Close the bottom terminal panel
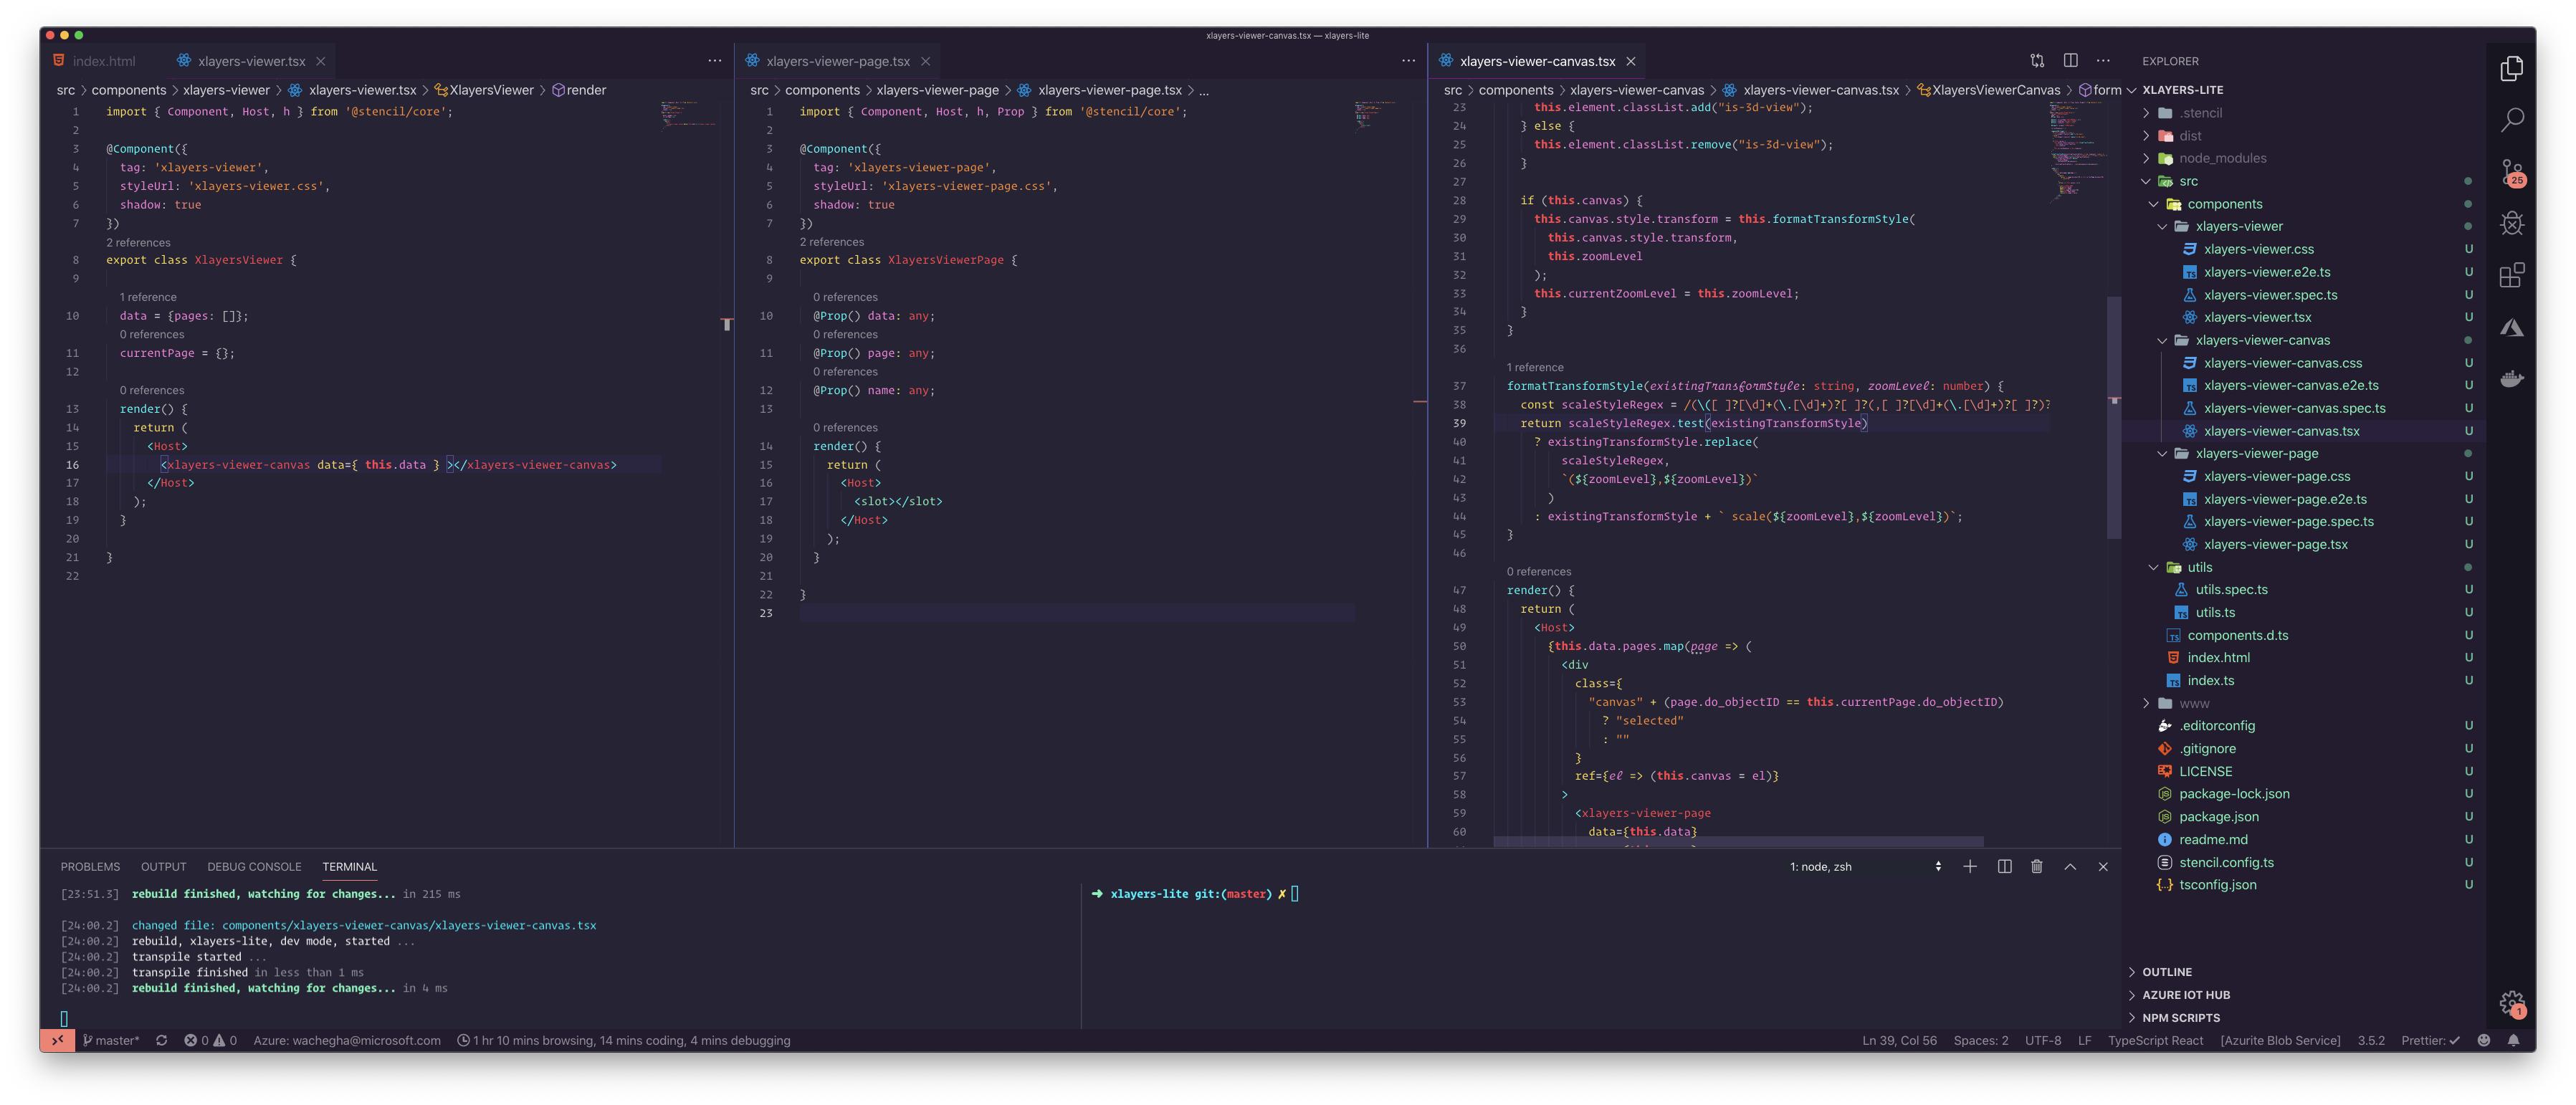This screenshot has width=2576, height=1105. pyautogui.click(x=2102, y=867)
